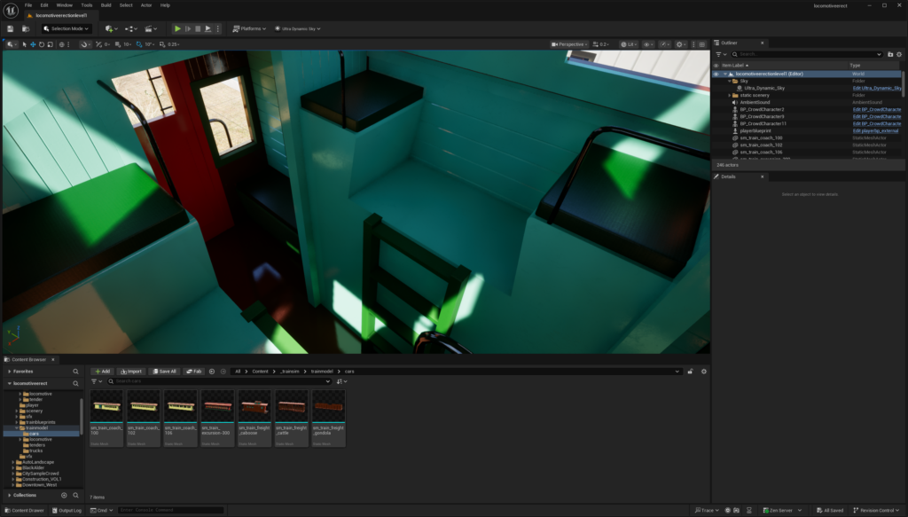The height and width of the screenshot is (517, 908).
Task: Open the Fab marketplace button
Action: [x=194, y=371]
